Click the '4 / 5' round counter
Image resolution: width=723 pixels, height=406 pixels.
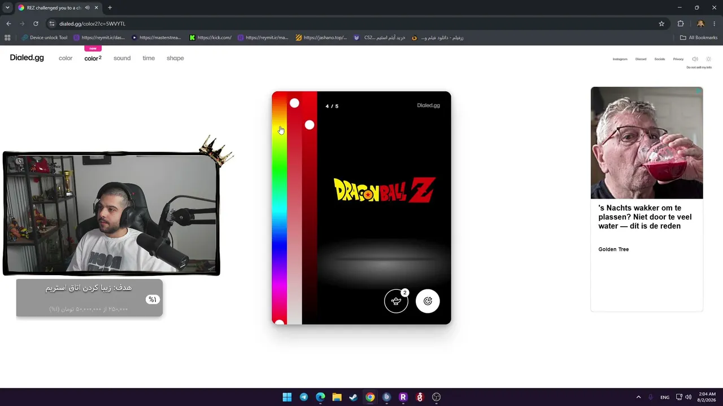pos(332,106)
